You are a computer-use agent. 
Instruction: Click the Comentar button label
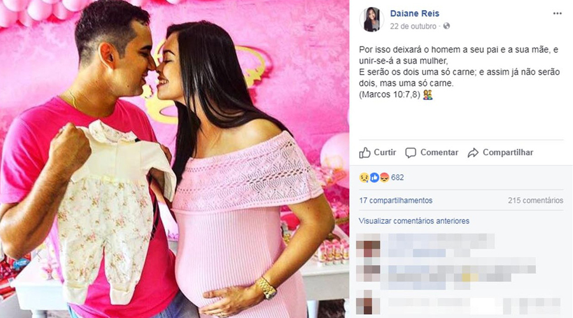point(439,152)
